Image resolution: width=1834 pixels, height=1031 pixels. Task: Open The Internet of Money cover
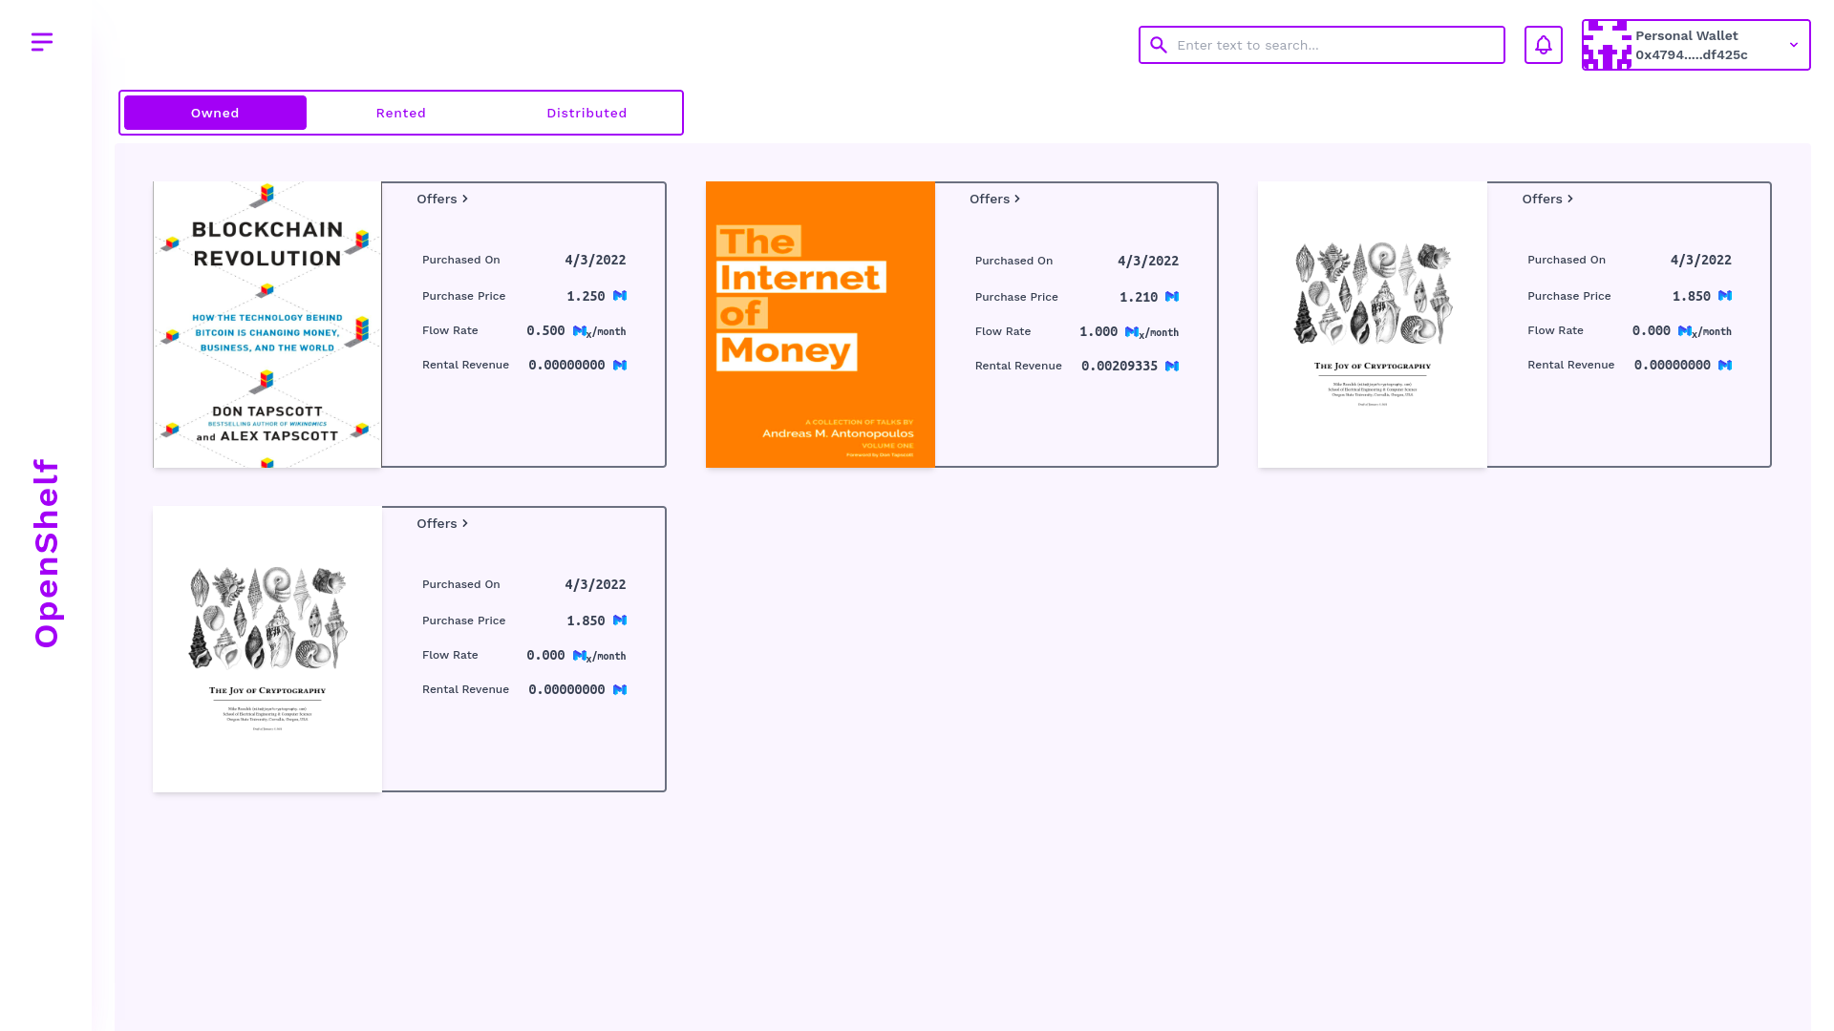pos(821,325)
